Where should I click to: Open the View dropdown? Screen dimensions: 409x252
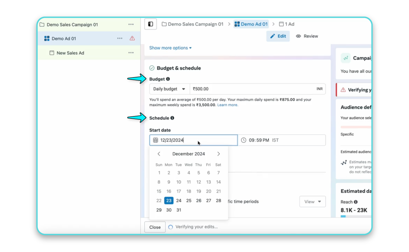pyautogui.click(x=312, y=202)
